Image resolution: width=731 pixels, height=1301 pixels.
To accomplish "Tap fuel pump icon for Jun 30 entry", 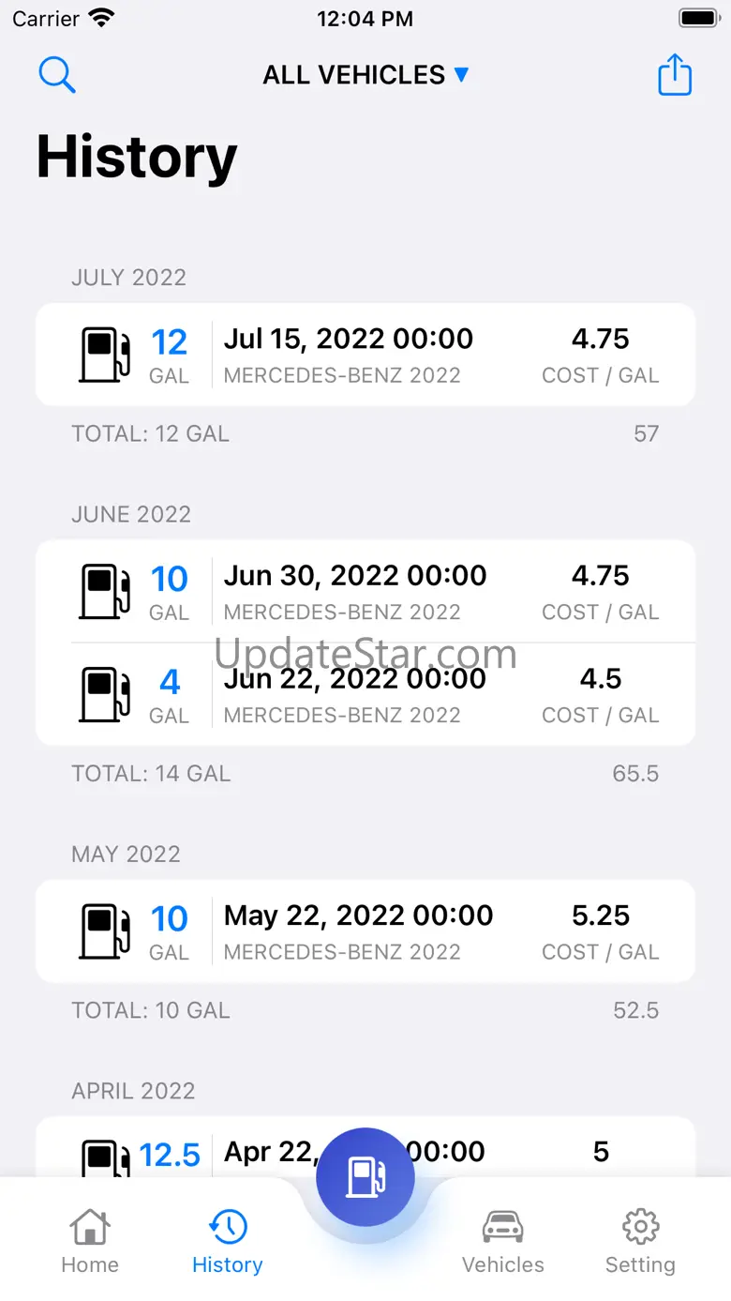I will (x=104, y=592).
